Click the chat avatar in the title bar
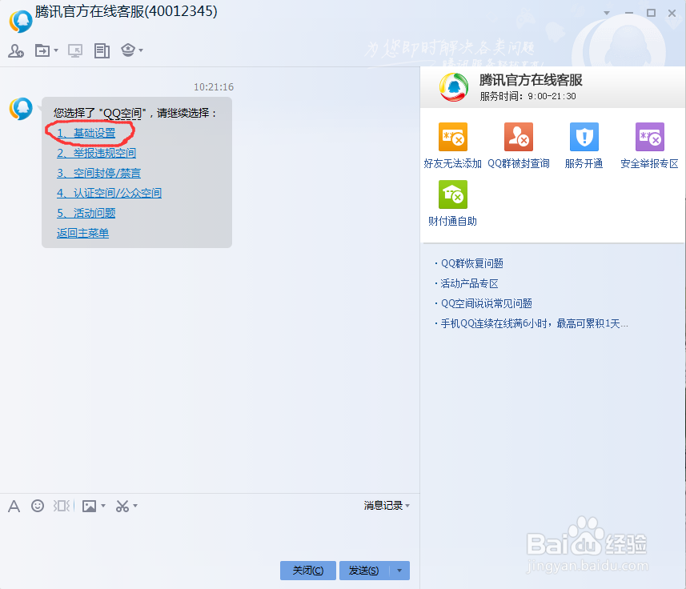Image resolution: width=686 pixels, height=589 pixels. pyautogui.click(x=21, y=21)
